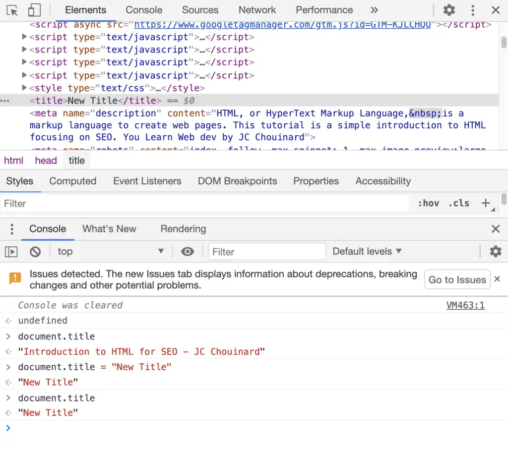This screenshot has width=508, height=451.
Task: Expand the first text/javascript script node
Action: tap(24, 37)
